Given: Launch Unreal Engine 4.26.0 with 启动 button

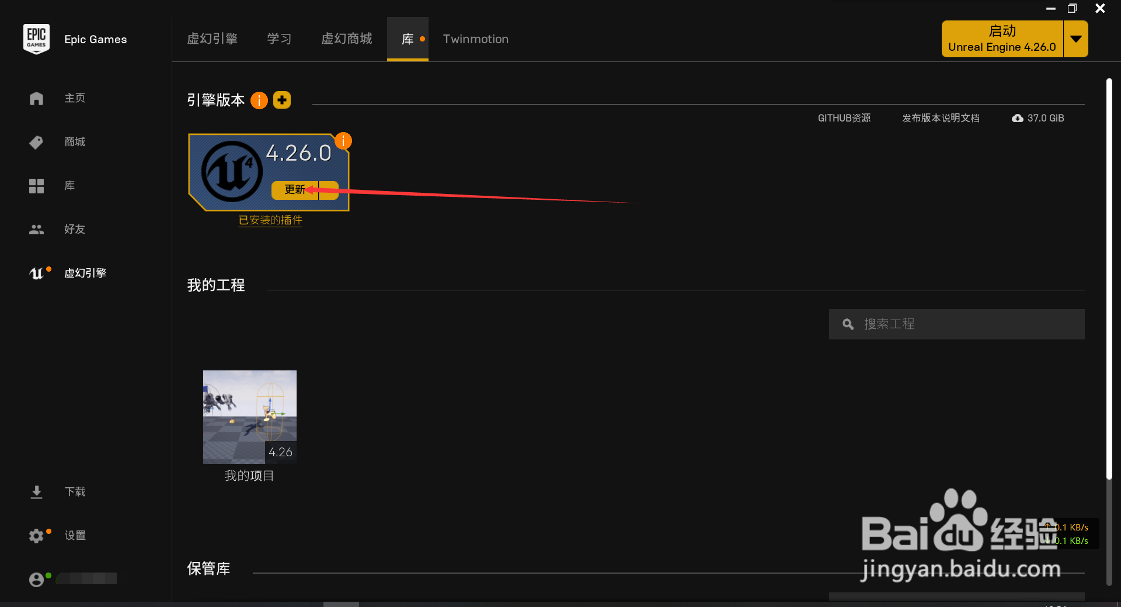Looking at the screenshot, I should [x=1002, y=39].
